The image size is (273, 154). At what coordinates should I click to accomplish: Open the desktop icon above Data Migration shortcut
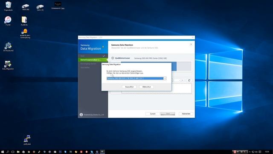click(9, 47)
